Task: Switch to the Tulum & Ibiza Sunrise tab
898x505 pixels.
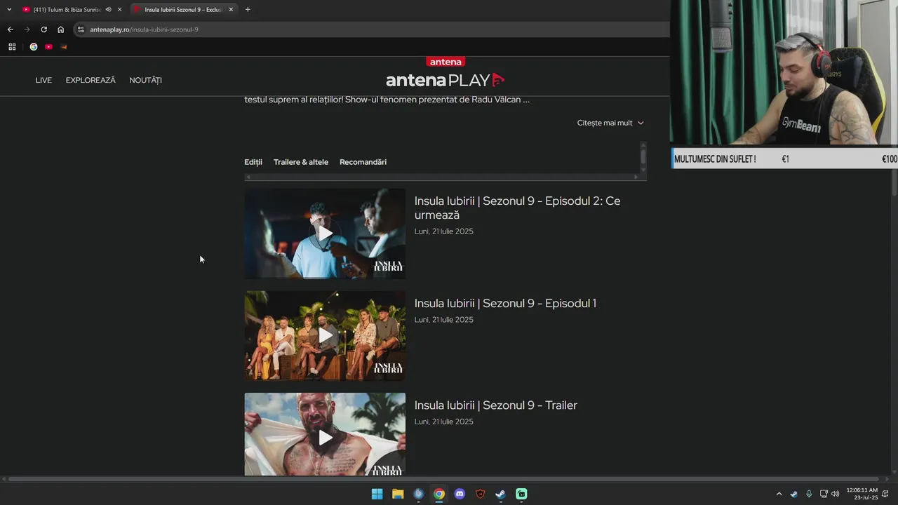Action: pos(67,9)
